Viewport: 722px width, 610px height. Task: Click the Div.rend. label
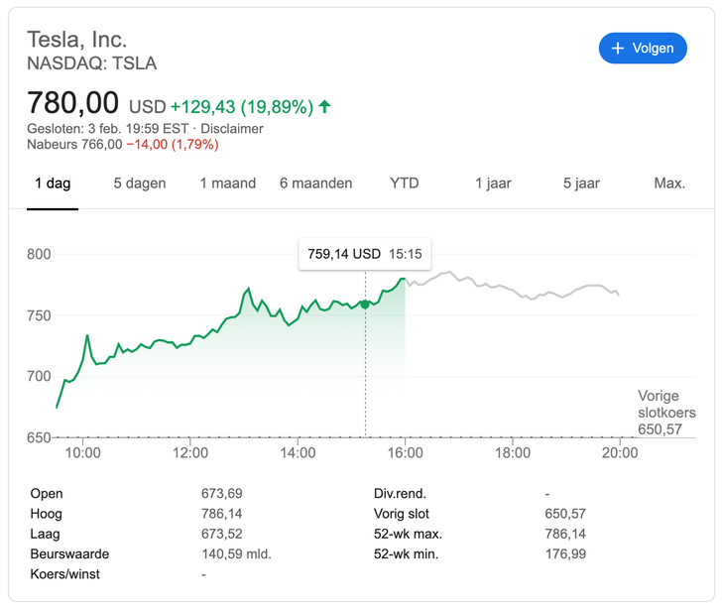coord(400,494)
